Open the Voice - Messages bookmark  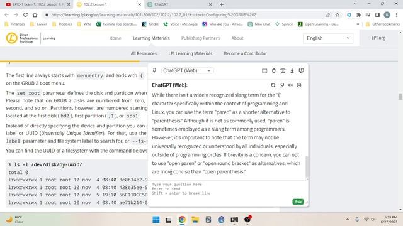(181, 24)
